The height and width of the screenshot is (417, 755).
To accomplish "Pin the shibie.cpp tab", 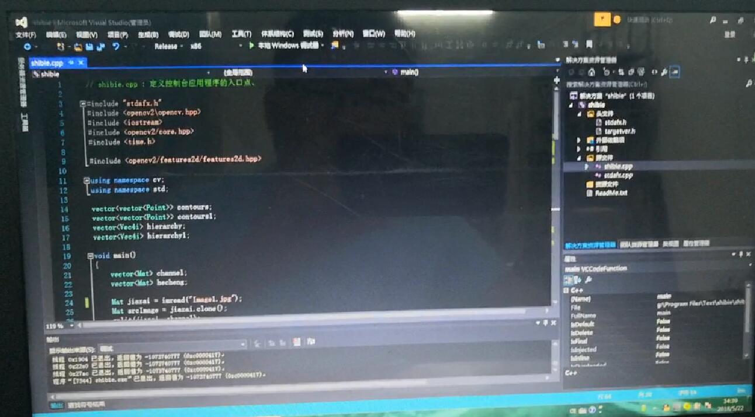I will (x=71, y=62).
